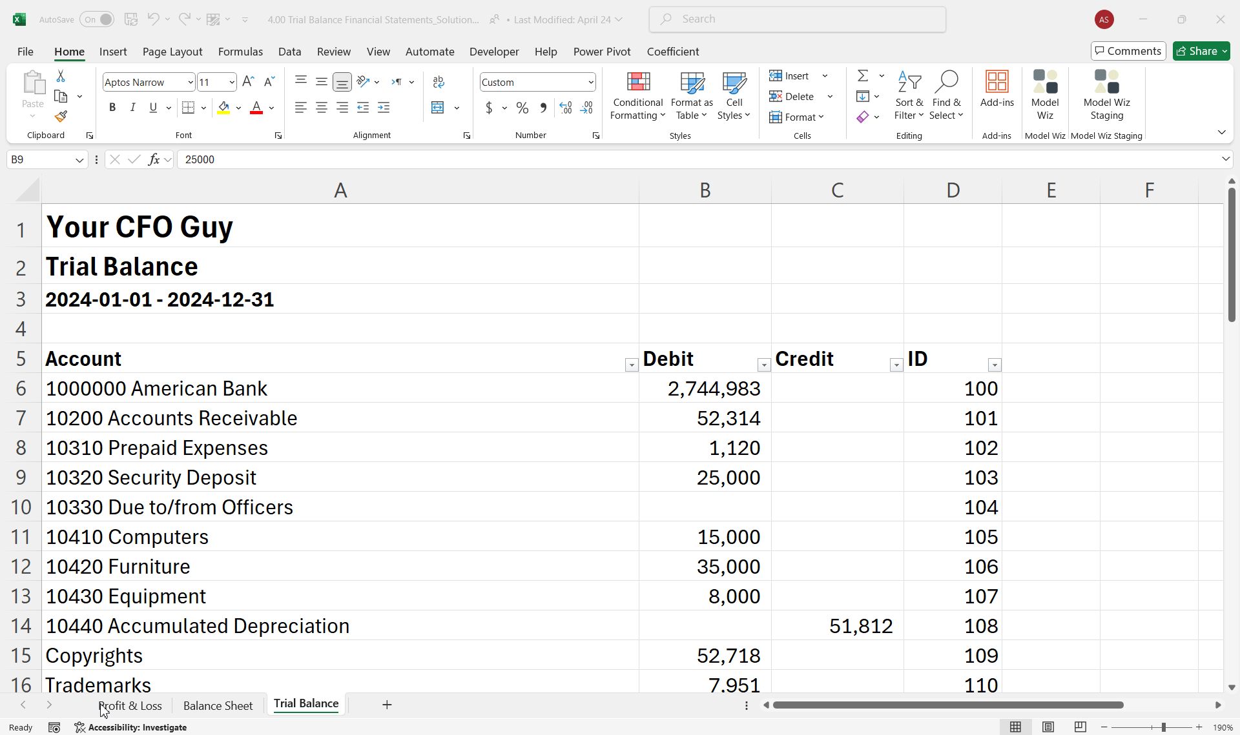Open the font name dropdown Aptos Narrow
The width and height of the screenshot is (1240, 735).
[190, 82]
